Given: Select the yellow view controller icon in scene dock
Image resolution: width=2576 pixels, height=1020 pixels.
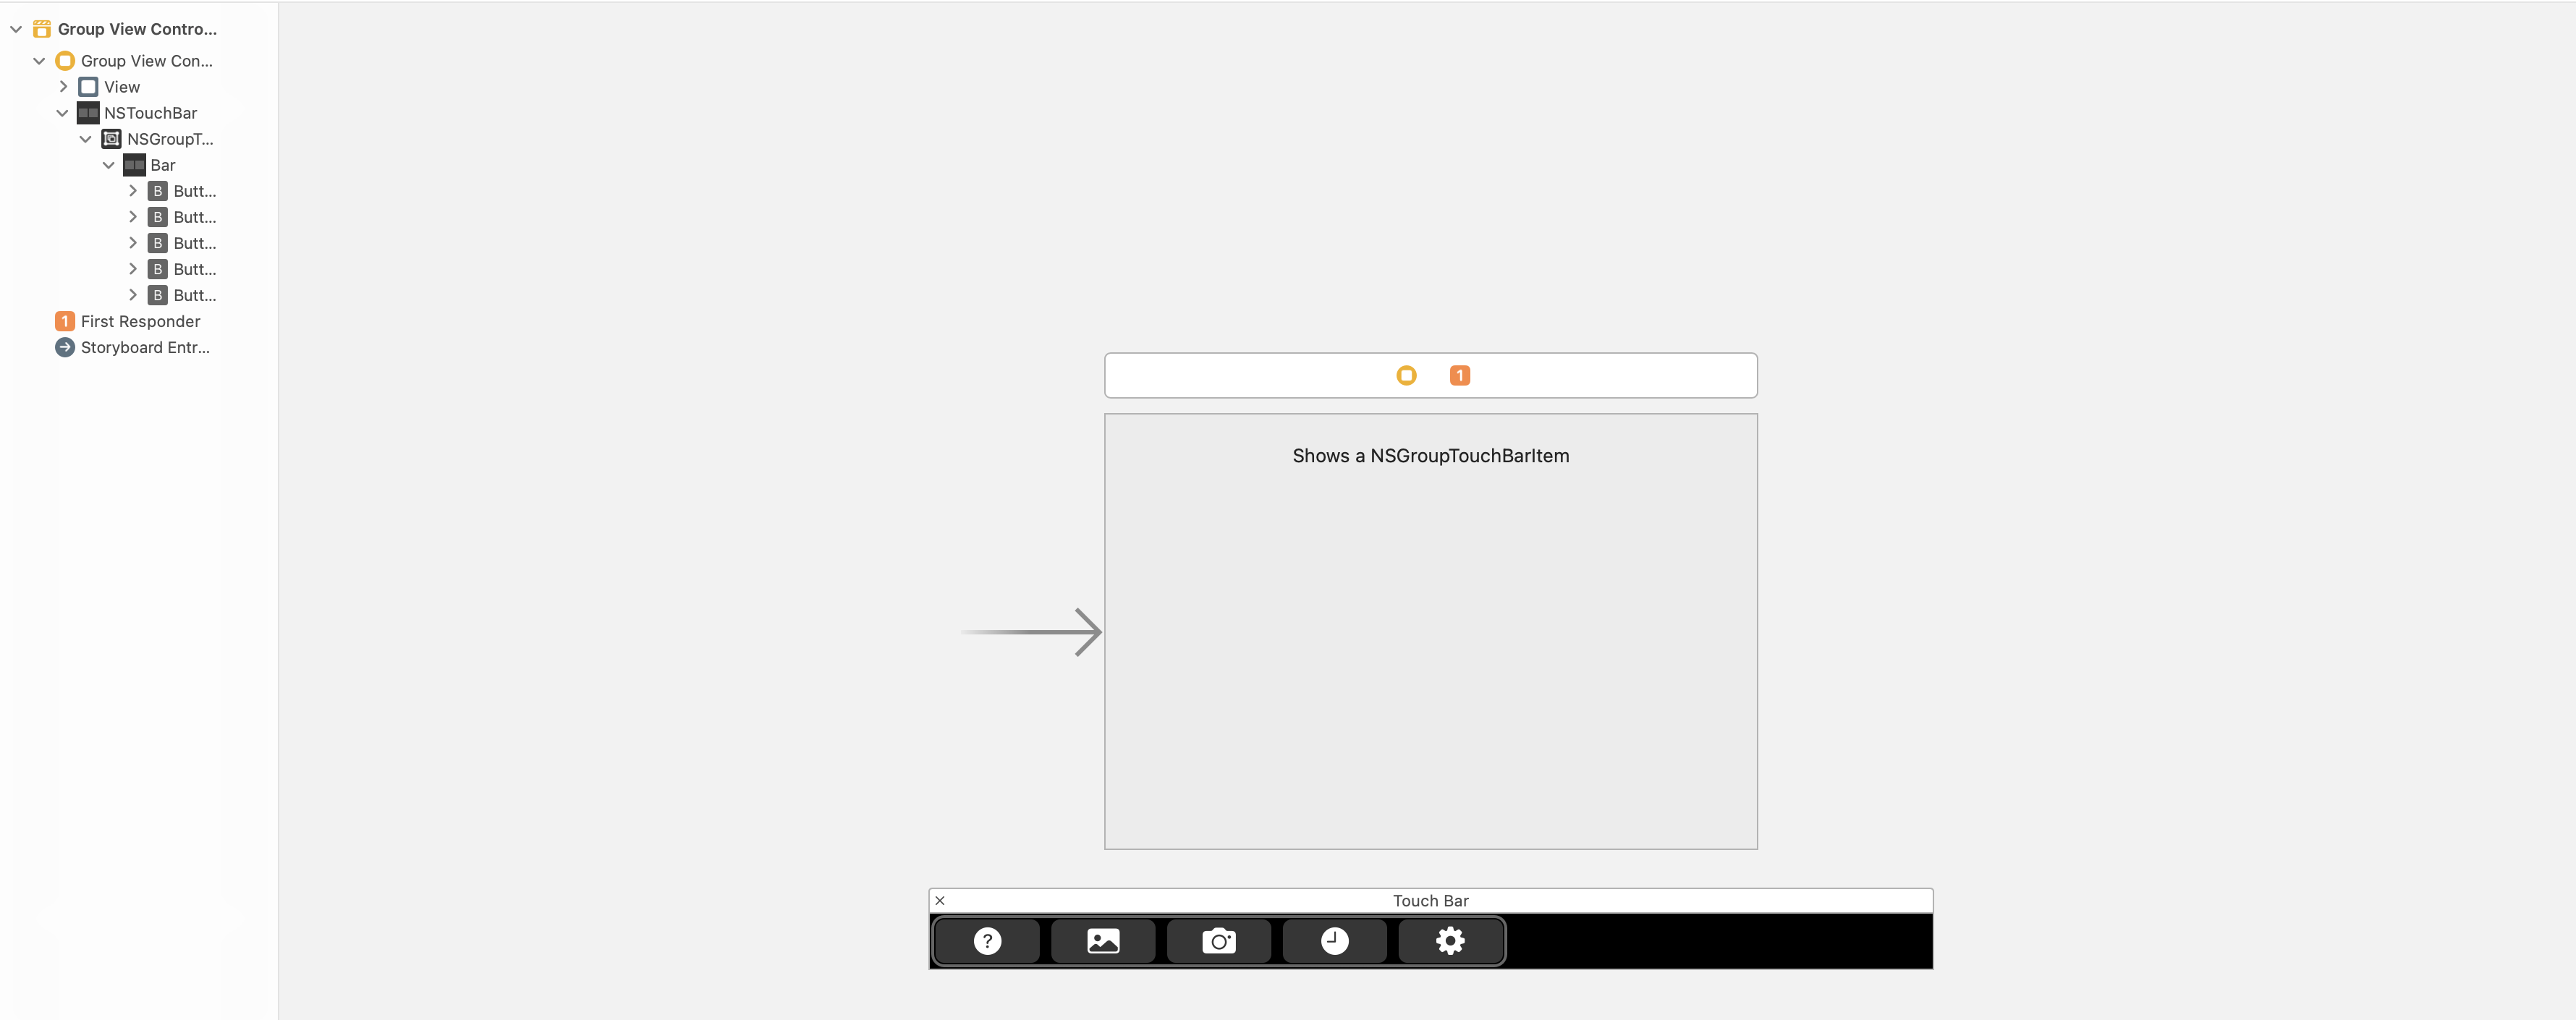Looking at the screenshot, I should click(x=1406, y=375).
